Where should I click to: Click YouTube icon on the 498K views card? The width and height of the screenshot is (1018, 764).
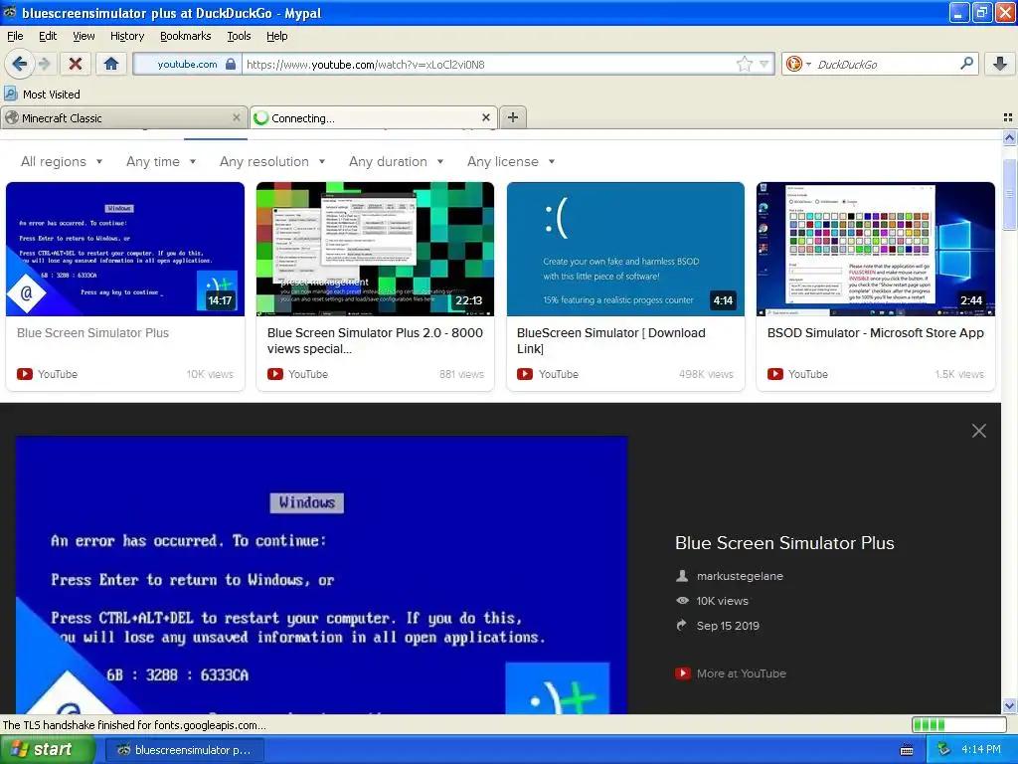tap(525, 374)
